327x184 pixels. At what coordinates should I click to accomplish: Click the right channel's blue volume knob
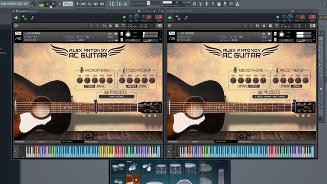pyautogui.click(x=290, y=17)
